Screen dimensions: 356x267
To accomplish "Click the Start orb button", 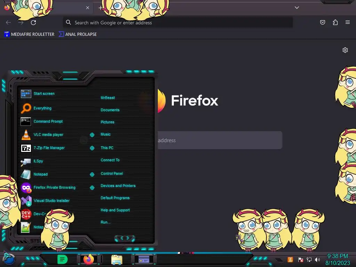I will coord(9,259).
